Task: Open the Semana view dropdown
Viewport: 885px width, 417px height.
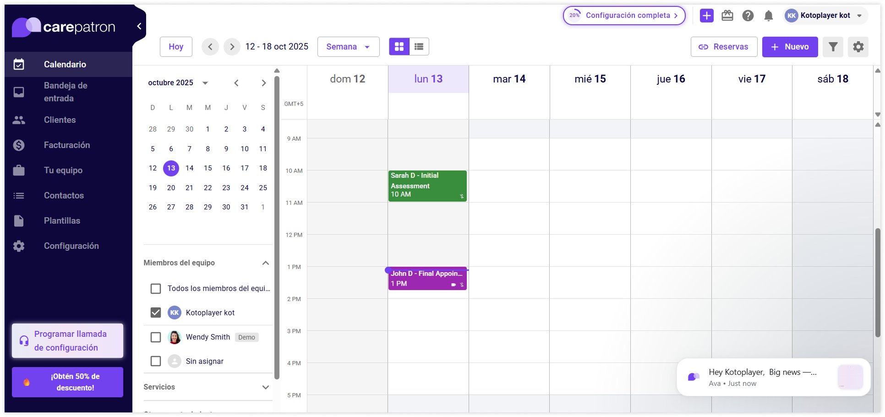Action: pyautogui.click(x=348, y=47)
